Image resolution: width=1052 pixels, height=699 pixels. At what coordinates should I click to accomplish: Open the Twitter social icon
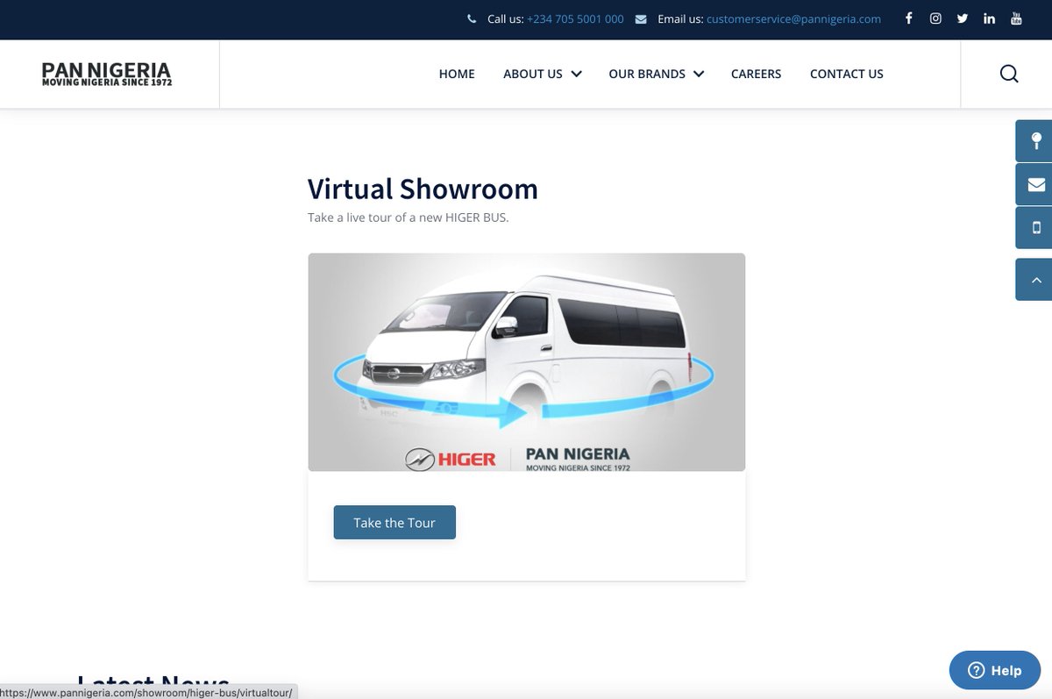[963, 18]
